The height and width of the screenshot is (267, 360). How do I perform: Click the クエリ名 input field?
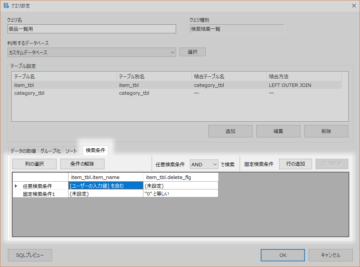point(92,29)
